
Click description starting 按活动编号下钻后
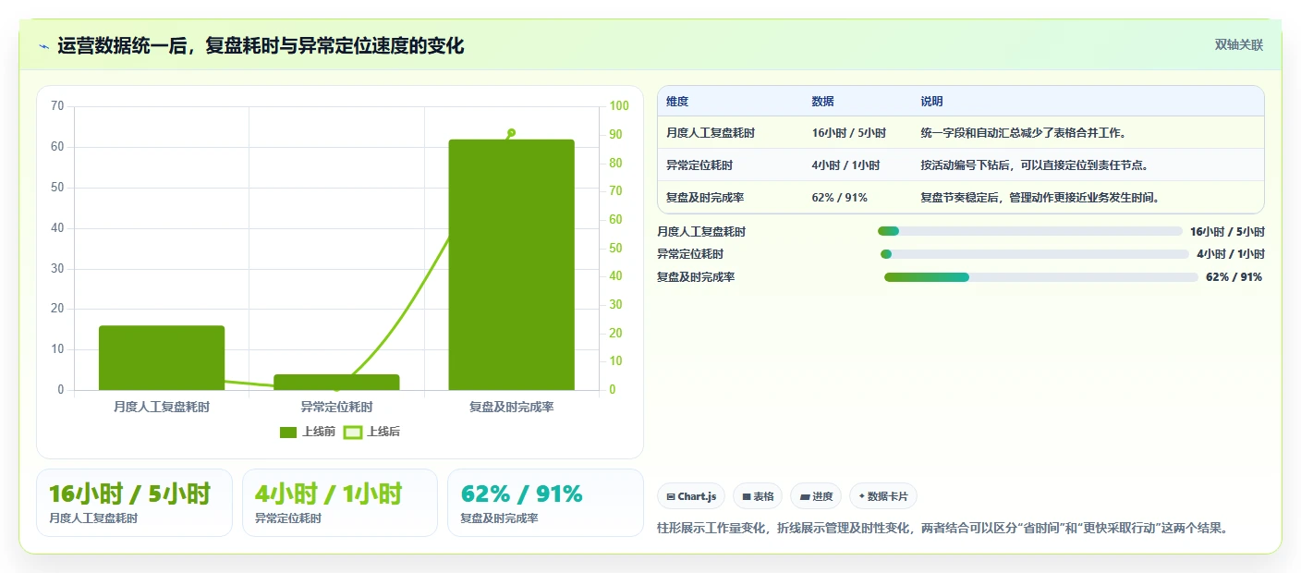(x=1036, y=165)
